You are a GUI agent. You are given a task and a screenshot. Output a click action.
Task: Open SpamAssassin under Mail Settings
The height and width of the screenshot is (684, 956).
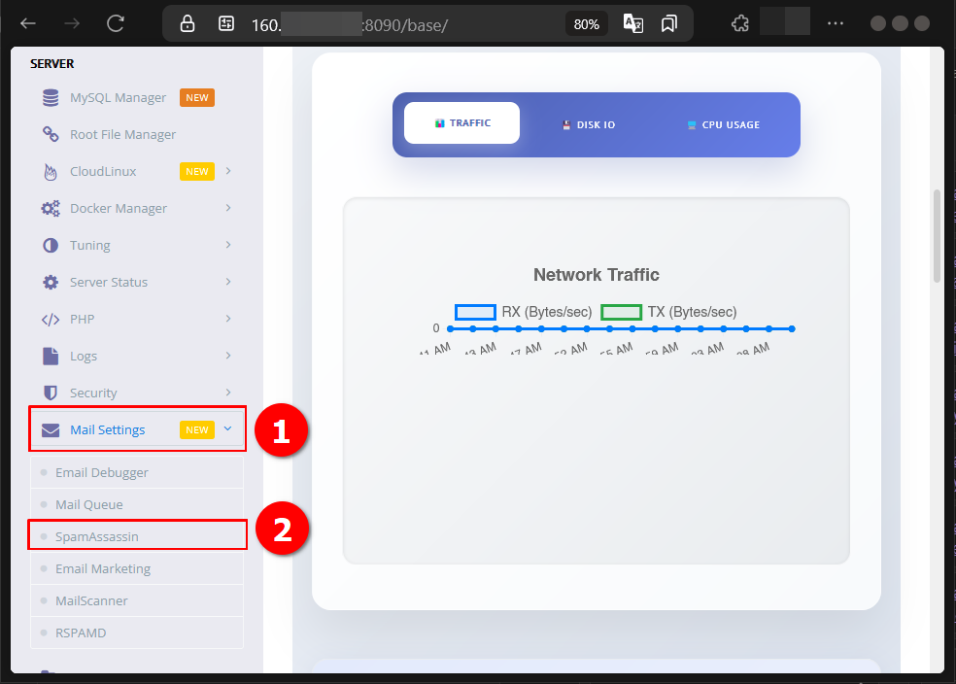137,536
